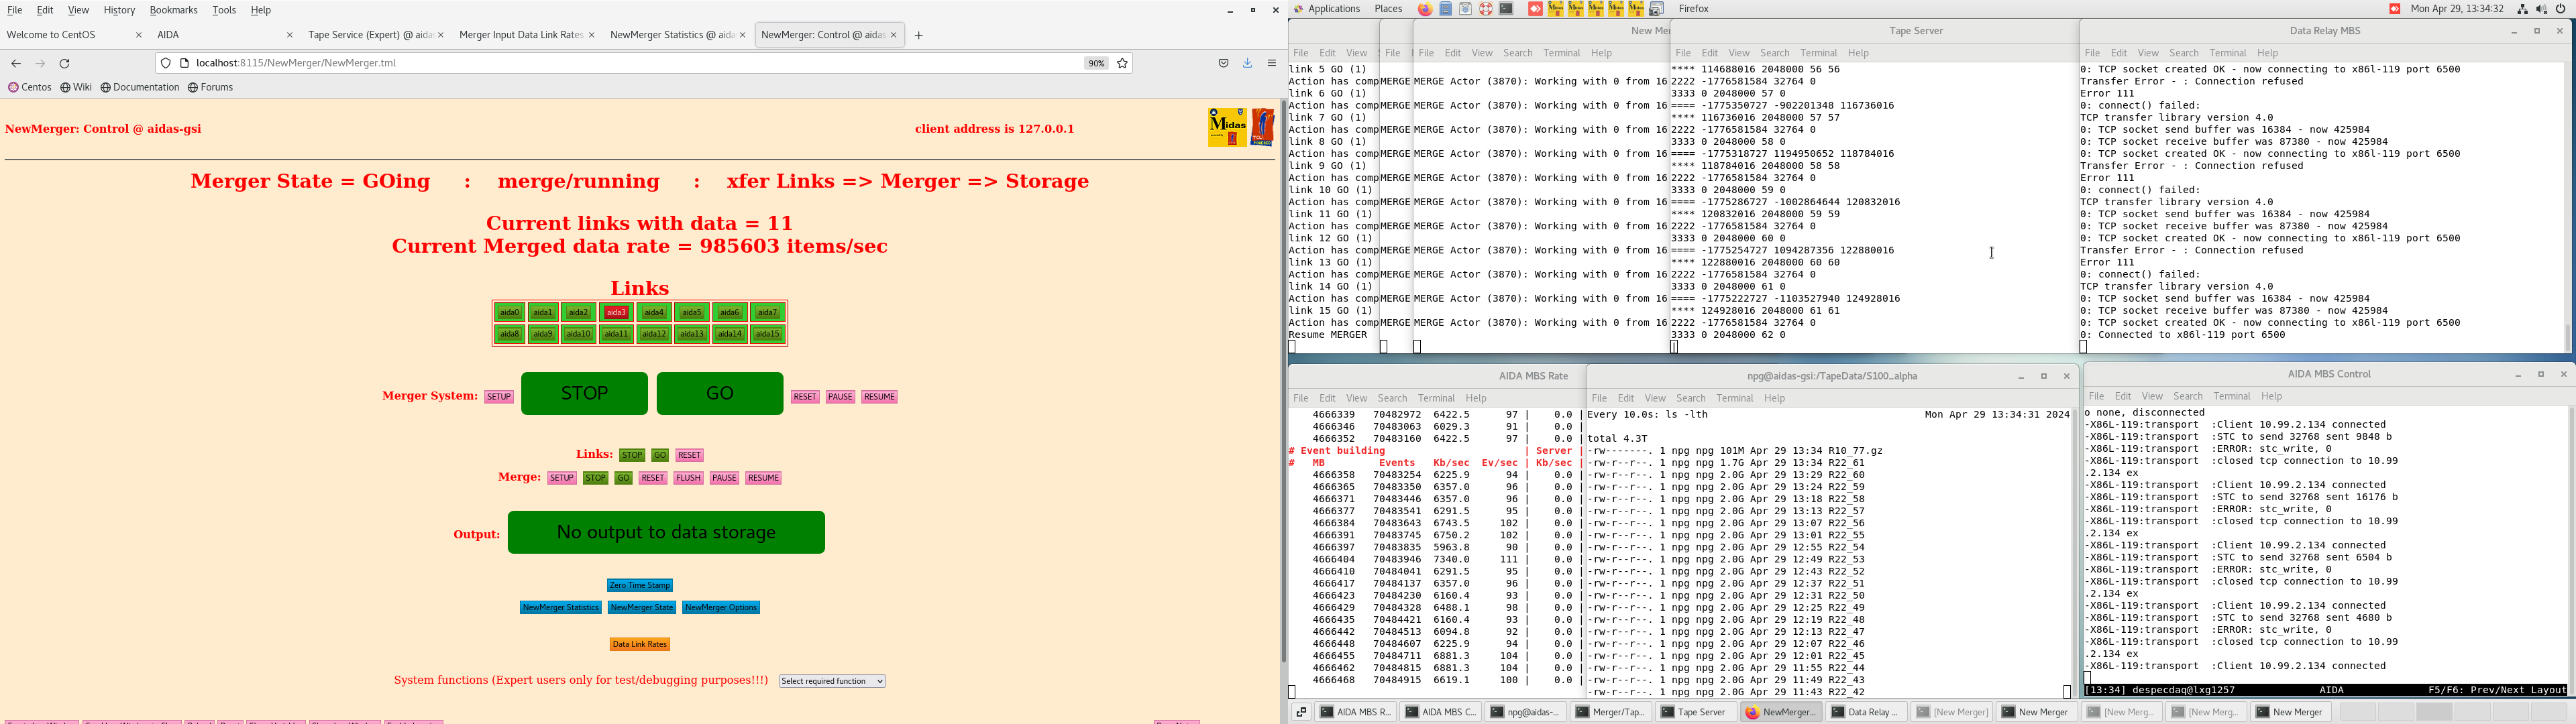Launch Firefox from the top panel
Viewport: 2576px width, 724px height.
(x=1425, y=9)
